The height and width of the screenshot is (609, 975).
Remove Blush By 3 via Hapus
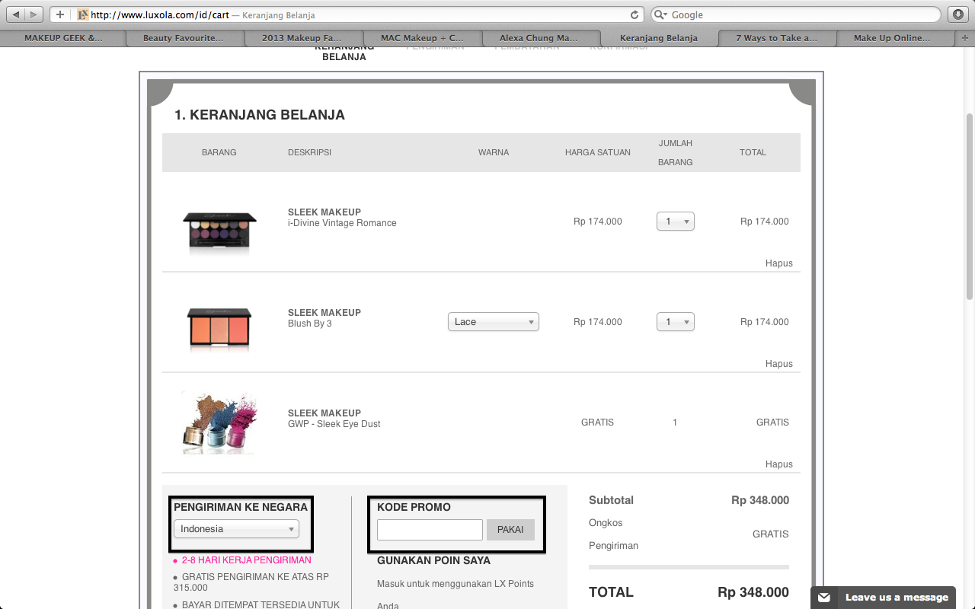click(779, 364)
